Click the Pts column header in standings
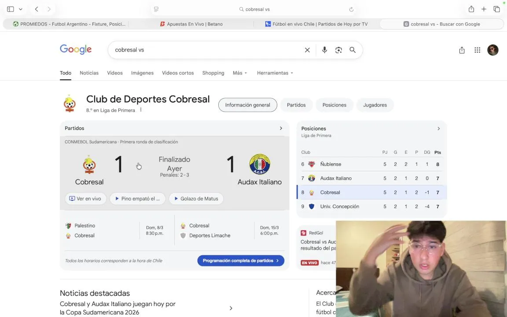Viewport: 507px width, 317px height. pyautogui.click(x=437, y=152)
